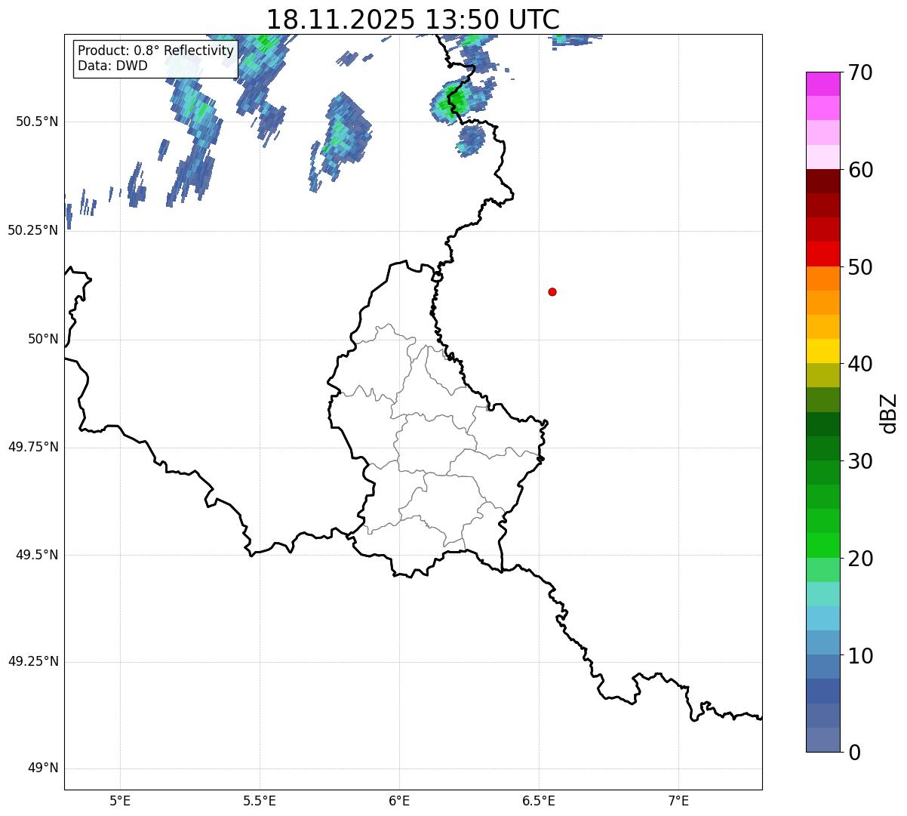Click the yellow colorbar swatch above 40
The height and width of the screenshot is (816, 907).
pos(823,351)
